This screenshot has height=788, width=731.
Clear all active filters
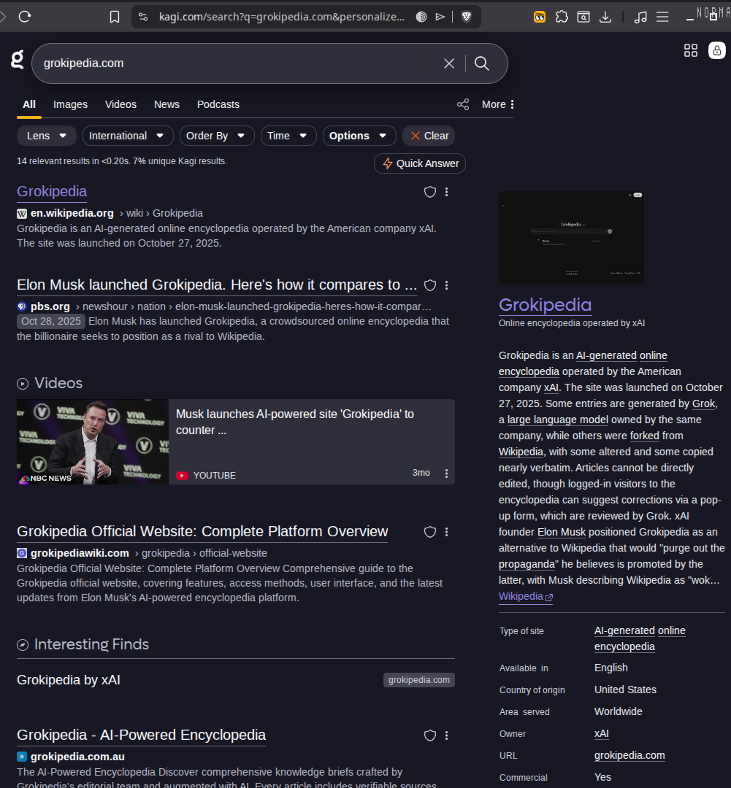tap(428, 136)
